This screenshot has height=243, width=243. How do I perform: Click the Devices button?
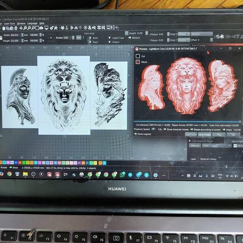point(195,145)
